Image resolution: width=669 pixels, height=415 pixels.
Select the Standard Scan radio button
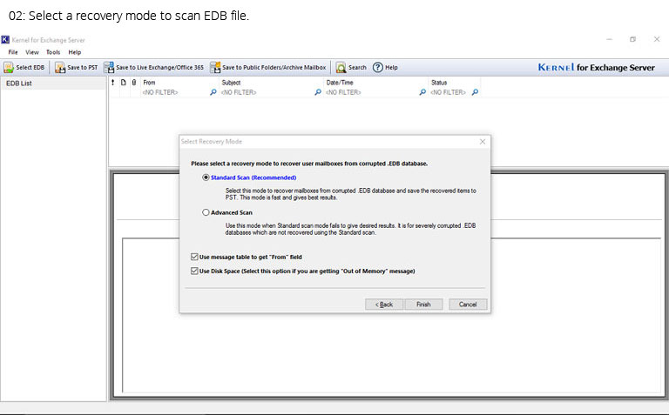coord(206,177)
